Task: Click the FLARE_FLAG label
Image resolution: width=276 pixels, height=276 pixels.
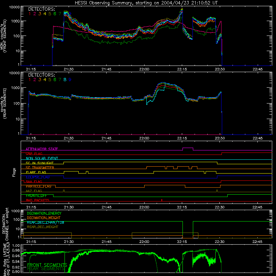Action: [x=36, y=172]
